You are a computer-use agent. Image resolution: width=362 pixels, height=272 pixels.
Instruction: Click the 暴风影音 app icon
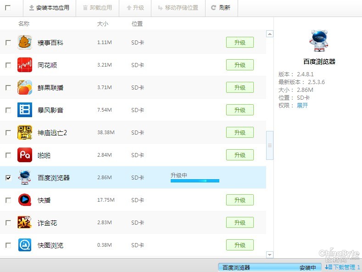(25, 110)
